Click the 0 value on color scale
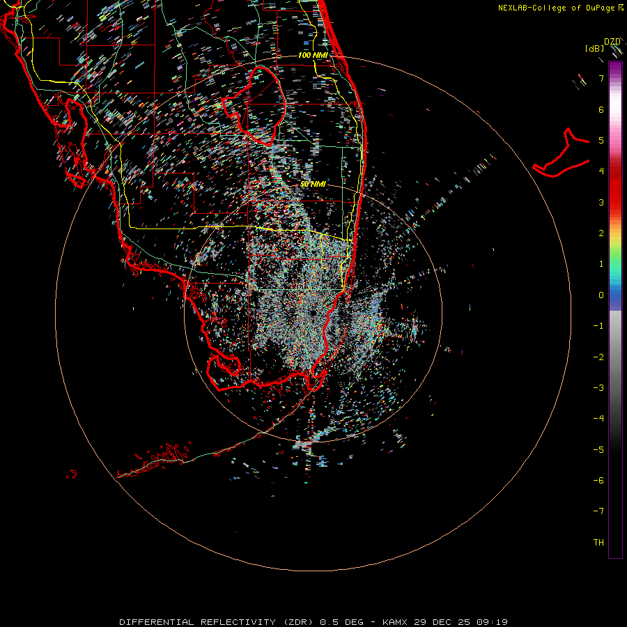 601,295
